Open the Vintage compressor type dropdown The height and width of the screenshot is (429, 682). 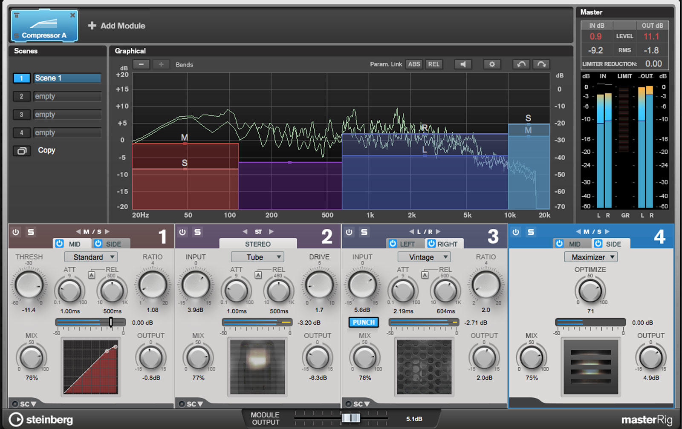point(424,257)
